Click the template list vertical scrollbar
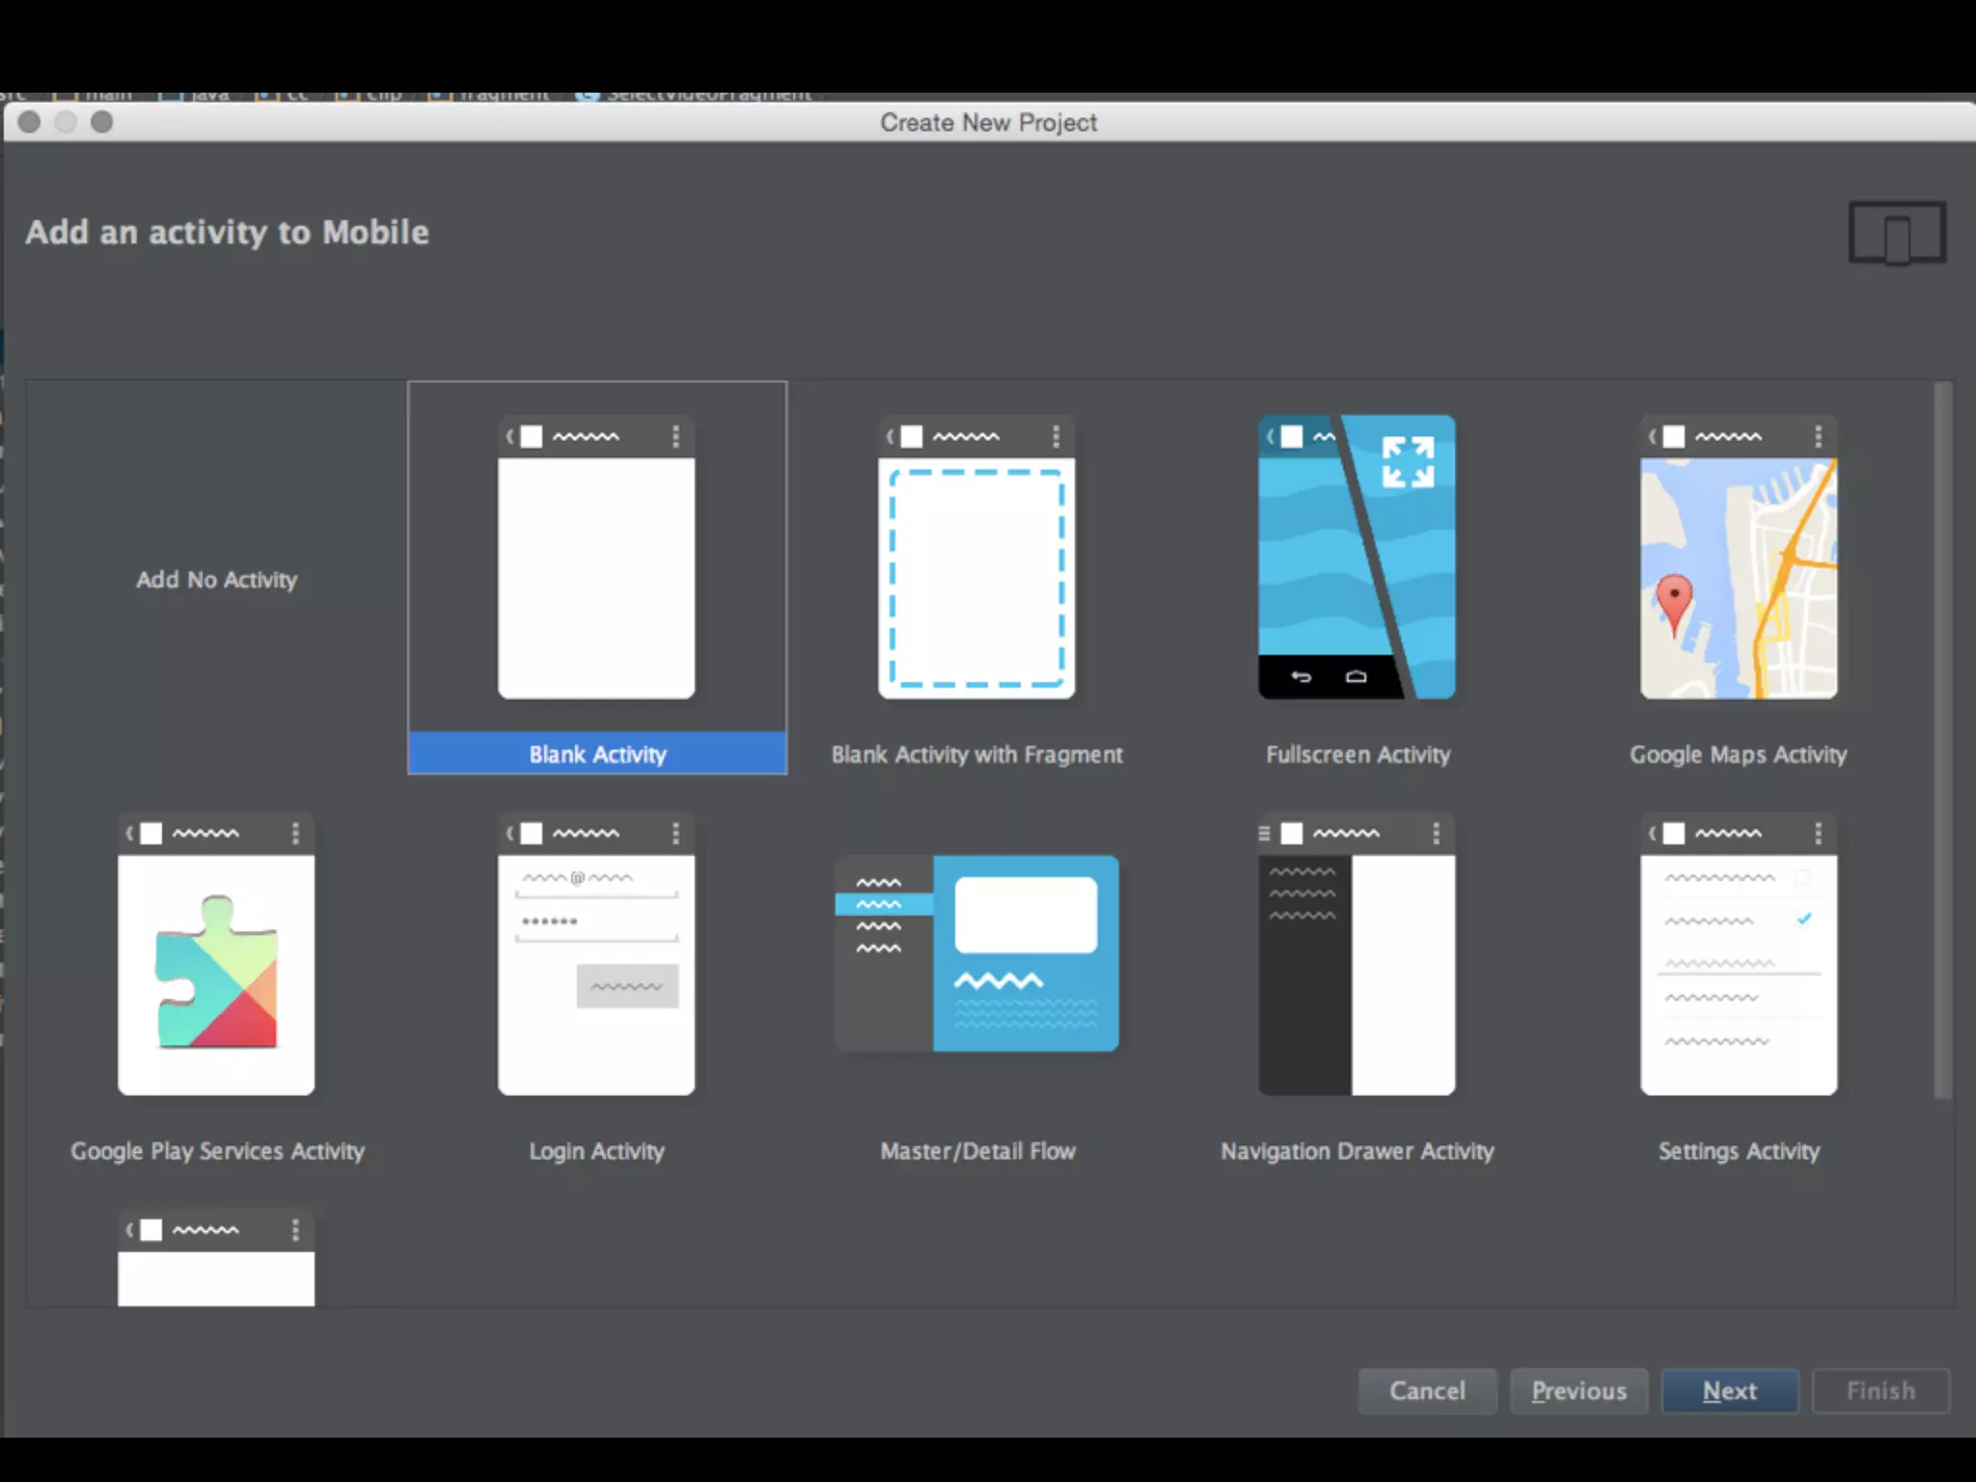The height and width of the screenshot is (1482, 1976). 1942,741
